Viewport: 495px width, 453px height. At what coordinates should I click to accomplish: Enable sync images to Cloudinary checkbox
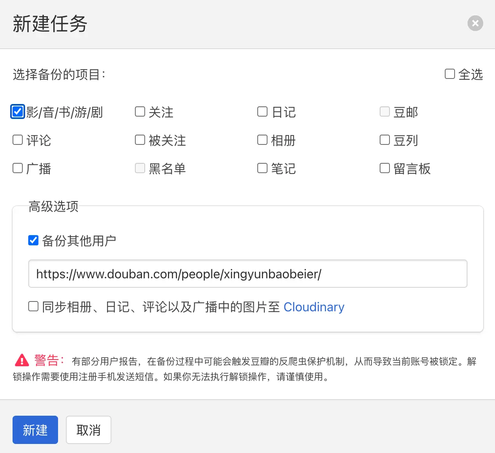pos(33,306)
